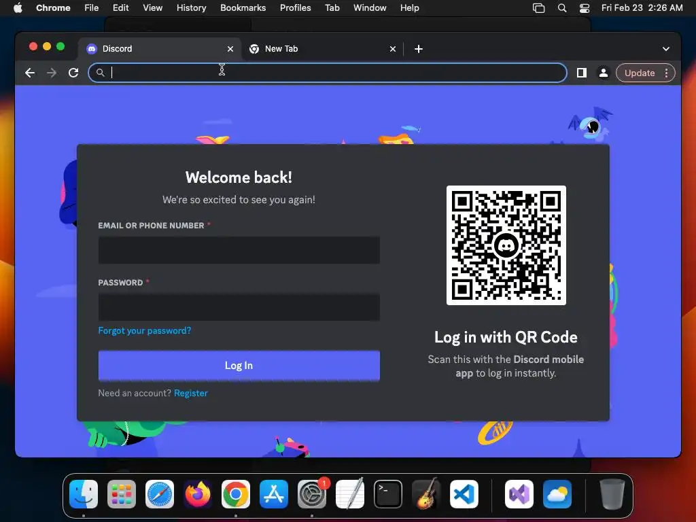Open Launchpad from the Dock
Viewport: 696px width, 522px height.
tap(122, 494)
